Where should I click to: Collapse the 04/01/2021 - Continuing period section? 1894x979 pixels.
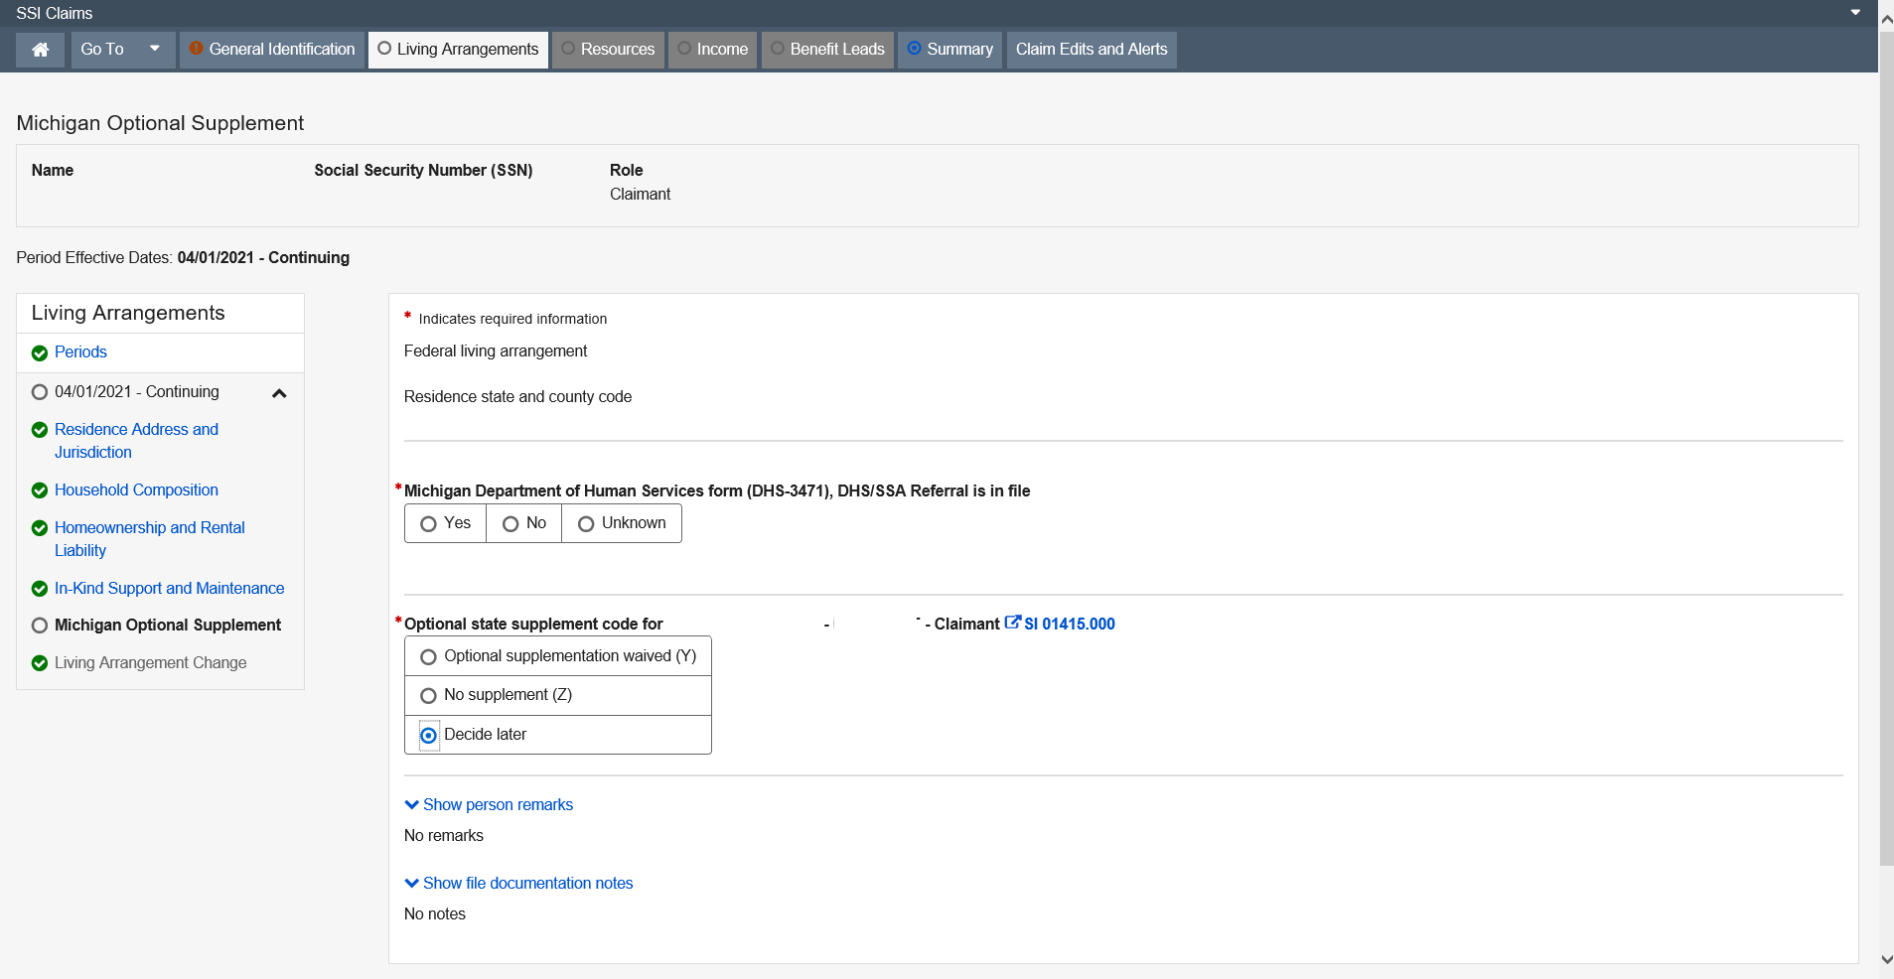(x=279, y=393)
